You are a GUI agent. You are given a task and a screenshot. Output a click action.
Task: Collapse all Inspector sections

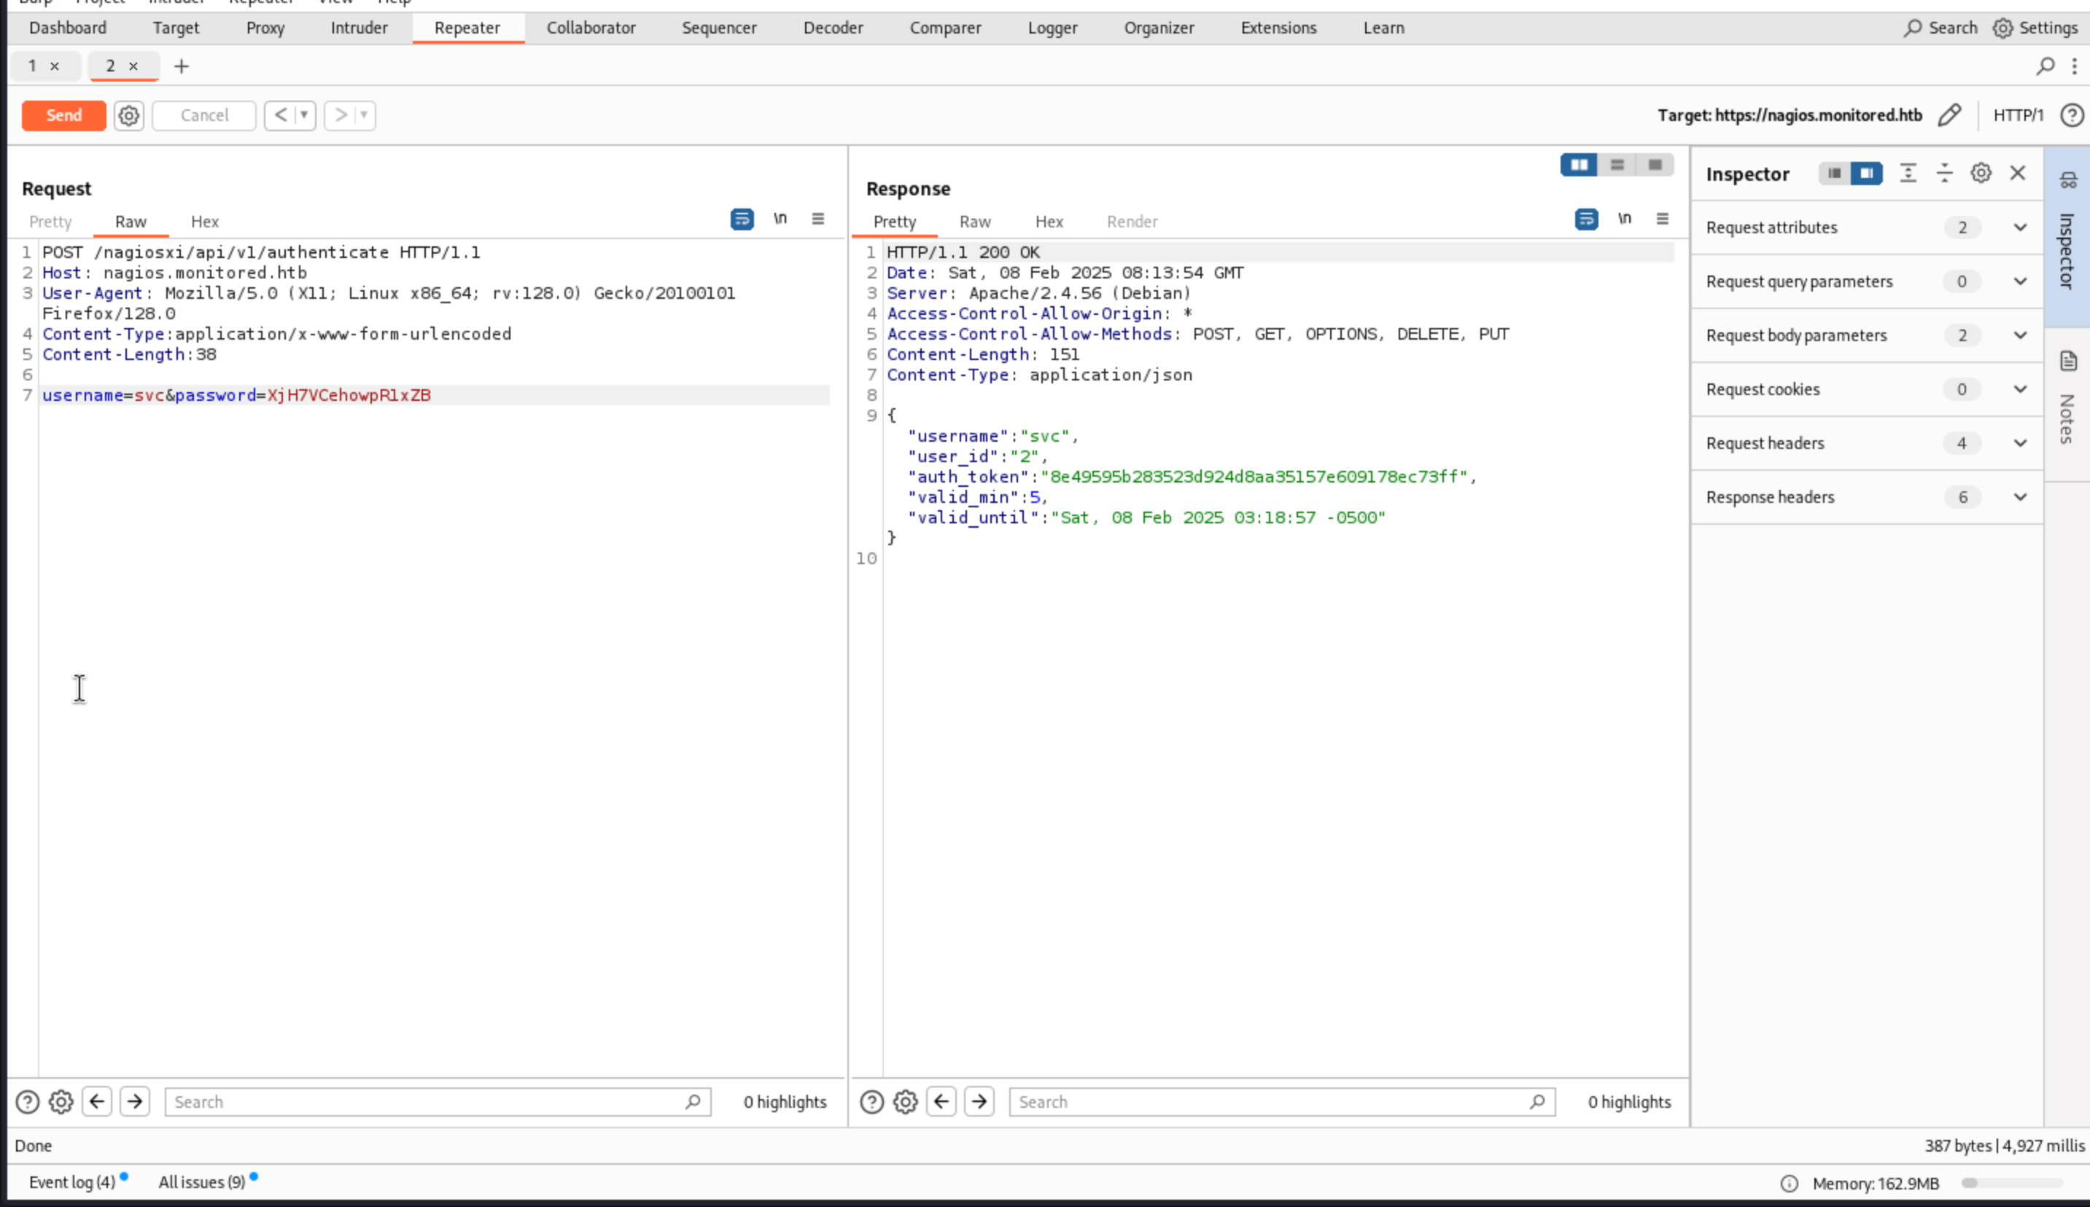(1944, 173)
